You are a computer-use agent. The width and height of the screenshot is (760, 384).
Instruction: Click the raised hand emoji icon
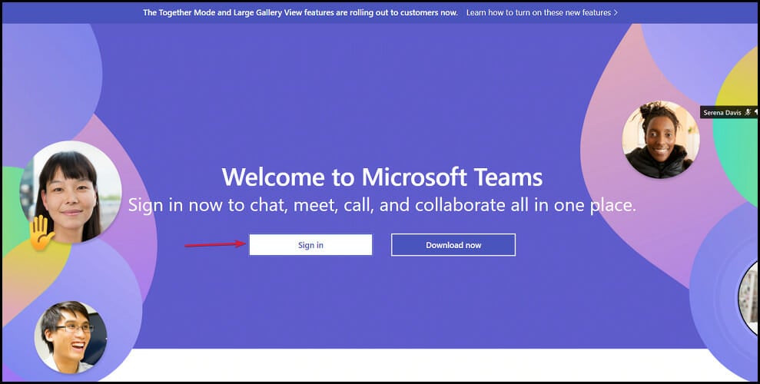coord(41,233)
